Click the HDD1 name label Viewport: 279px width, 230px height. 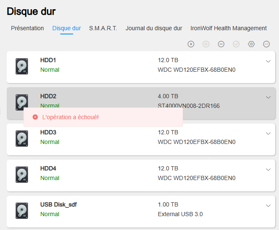(x=48, y=60)
